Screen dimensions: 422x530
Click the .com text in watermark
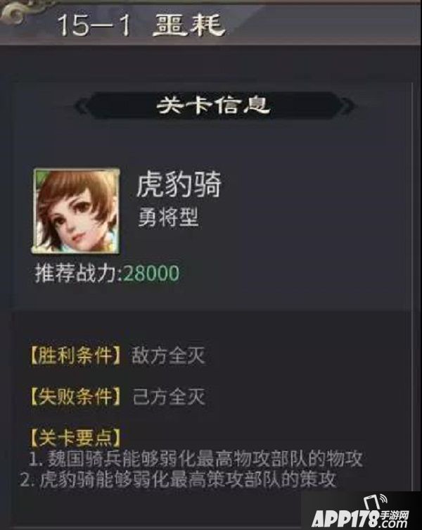click(393, 522)
